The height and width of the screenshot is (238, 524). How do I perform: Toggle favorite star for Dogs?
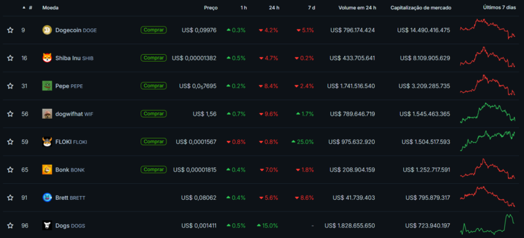click(x=10, y=226)
